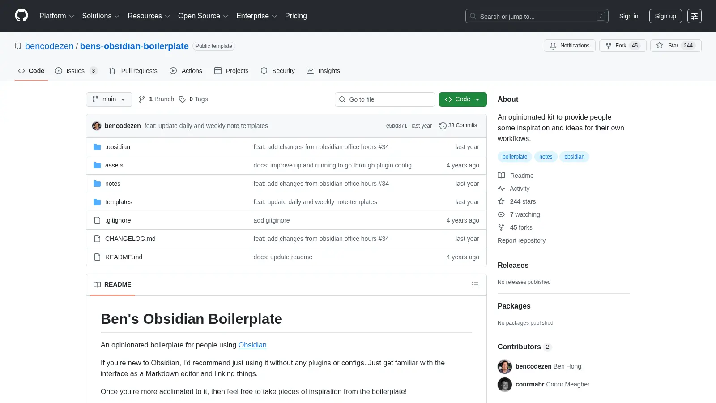View 33 Commits history
716x403 pixels.
pyautogui.click(x=458, y=126)
